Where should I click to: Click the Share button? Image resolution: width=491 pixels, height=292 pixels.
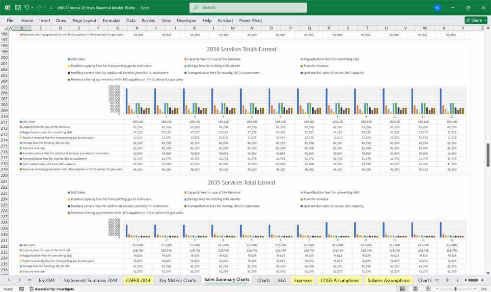pos(476,20)
